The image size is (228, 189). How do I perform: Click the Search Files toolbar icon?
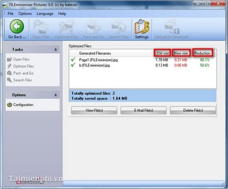pyautogui.click(x=119, y=26)
